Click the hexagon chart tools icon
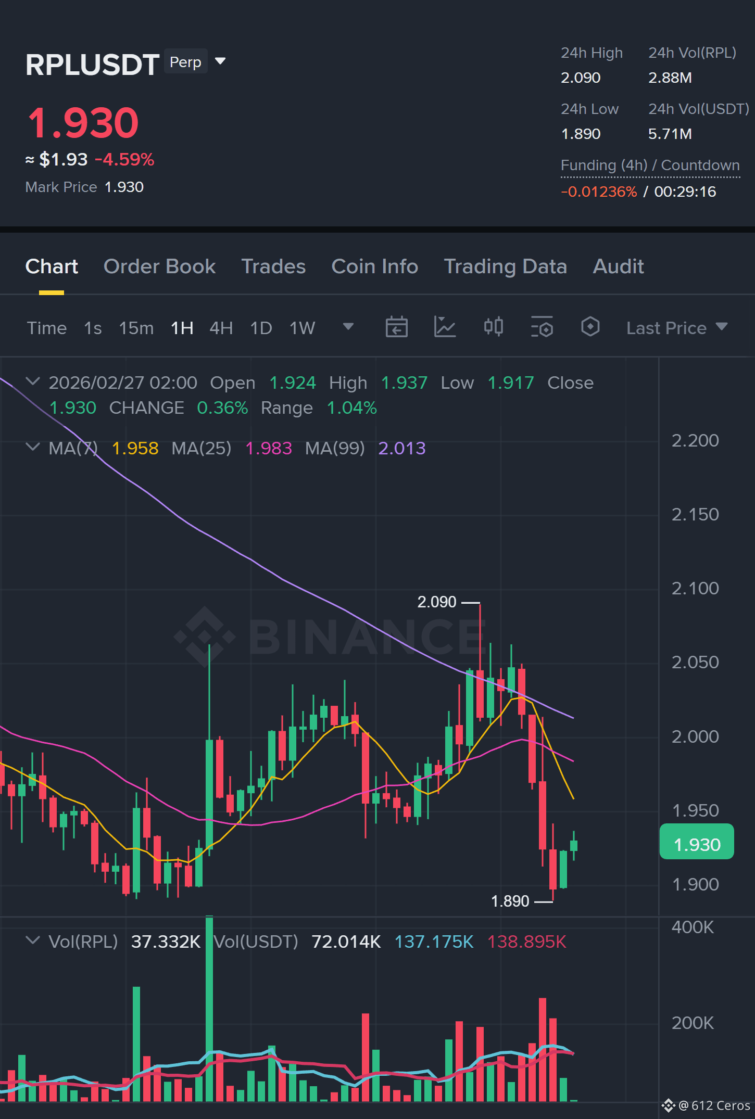 pyautogui.click(x=590, y=327)
